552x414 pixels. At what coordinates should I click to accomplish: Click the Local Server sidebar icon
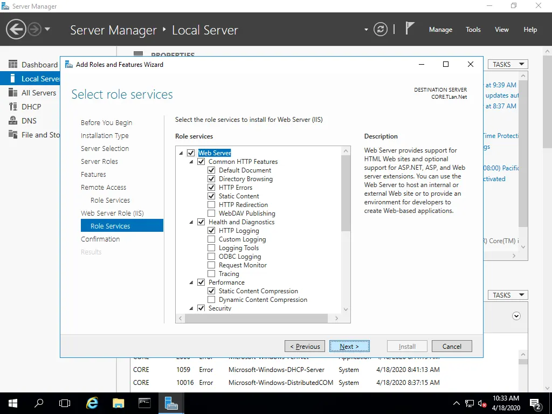click(x=13, y=79)
